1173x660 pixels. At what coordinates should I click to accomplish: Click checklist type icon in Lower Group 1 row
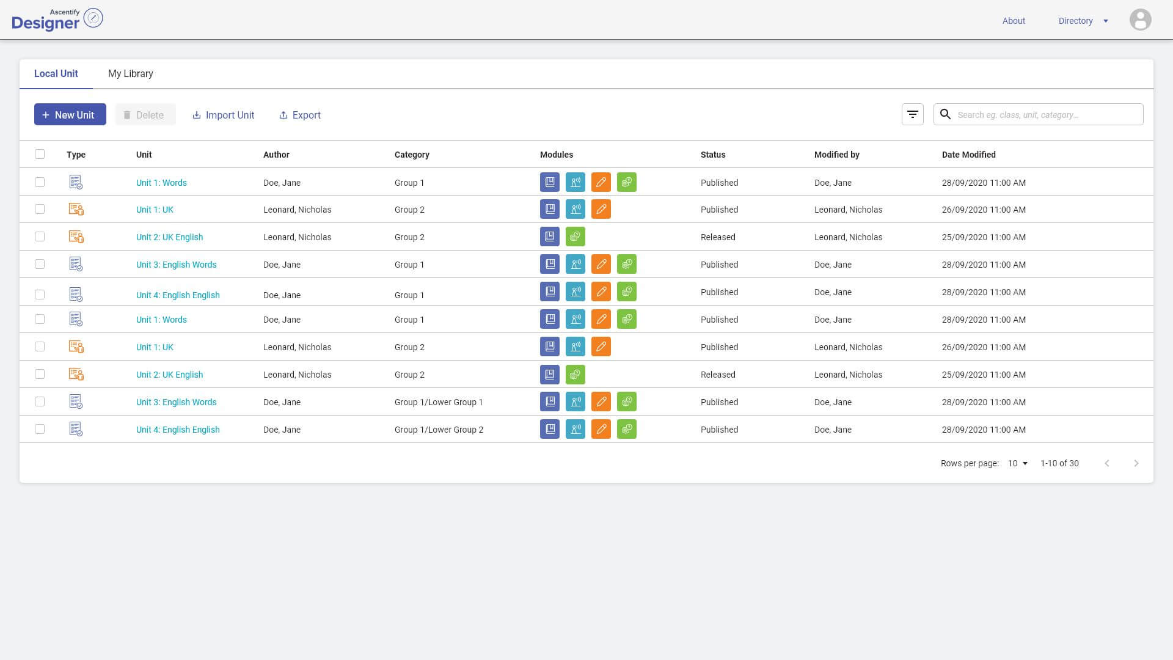tap(76, 402)
